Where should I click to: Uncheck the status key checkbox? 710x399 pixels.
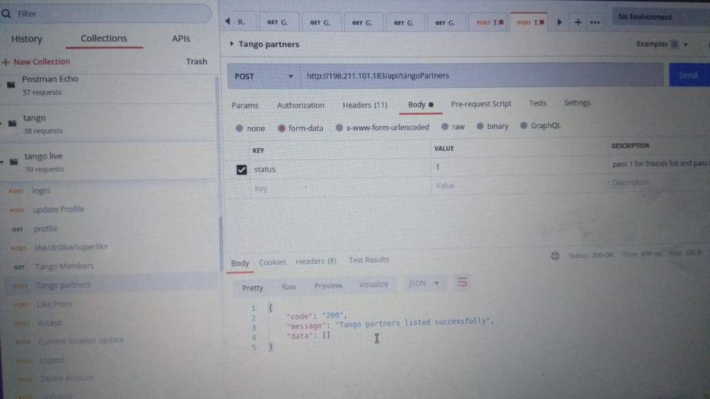tap(241, 169)
